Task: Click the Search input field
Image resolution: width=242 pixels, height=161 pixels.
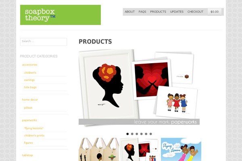Action: click(44, 42)
